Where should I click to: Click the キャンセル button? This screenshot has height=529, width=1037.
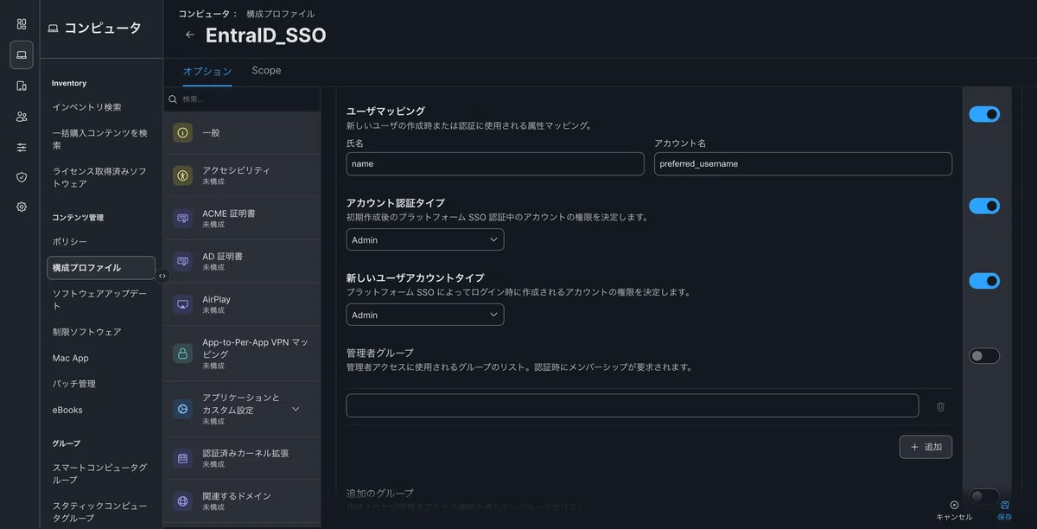pyautogui.click(x=954, y=510)
